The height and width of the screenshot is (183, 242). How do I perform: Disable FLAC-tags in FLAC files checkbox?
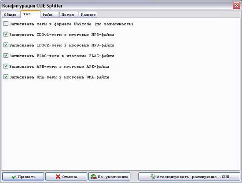tap(6, 56)
